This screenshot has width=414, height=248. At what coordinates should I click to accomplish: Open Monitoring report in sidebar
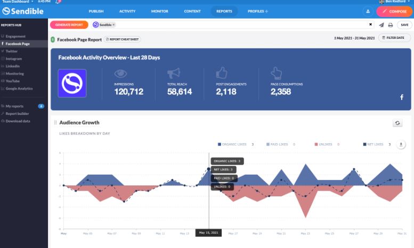(x=14, y=73)
